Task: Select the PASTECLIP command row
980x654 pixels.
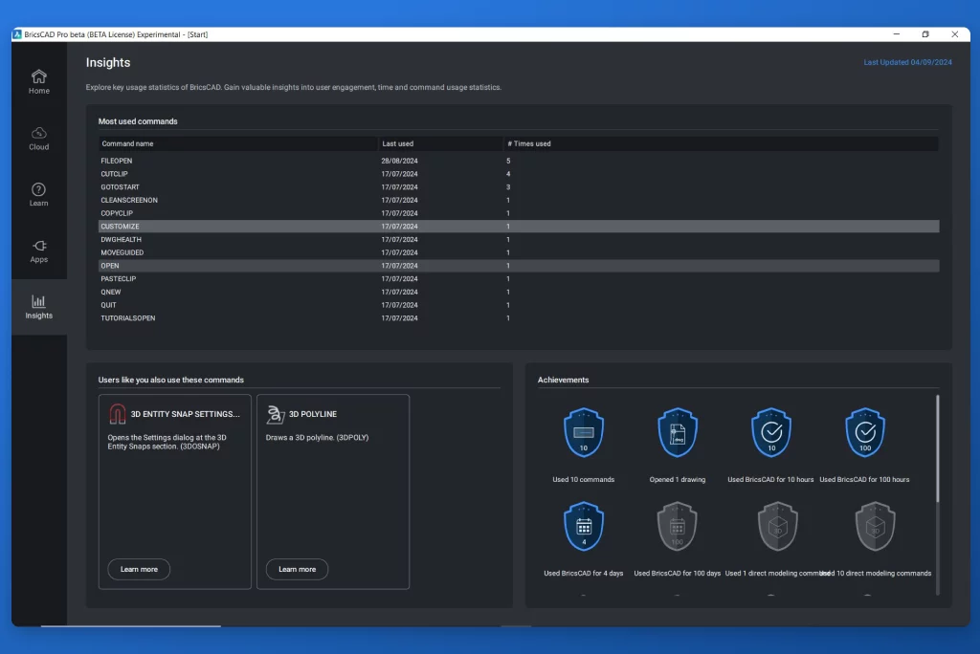Action: point(519,278)
